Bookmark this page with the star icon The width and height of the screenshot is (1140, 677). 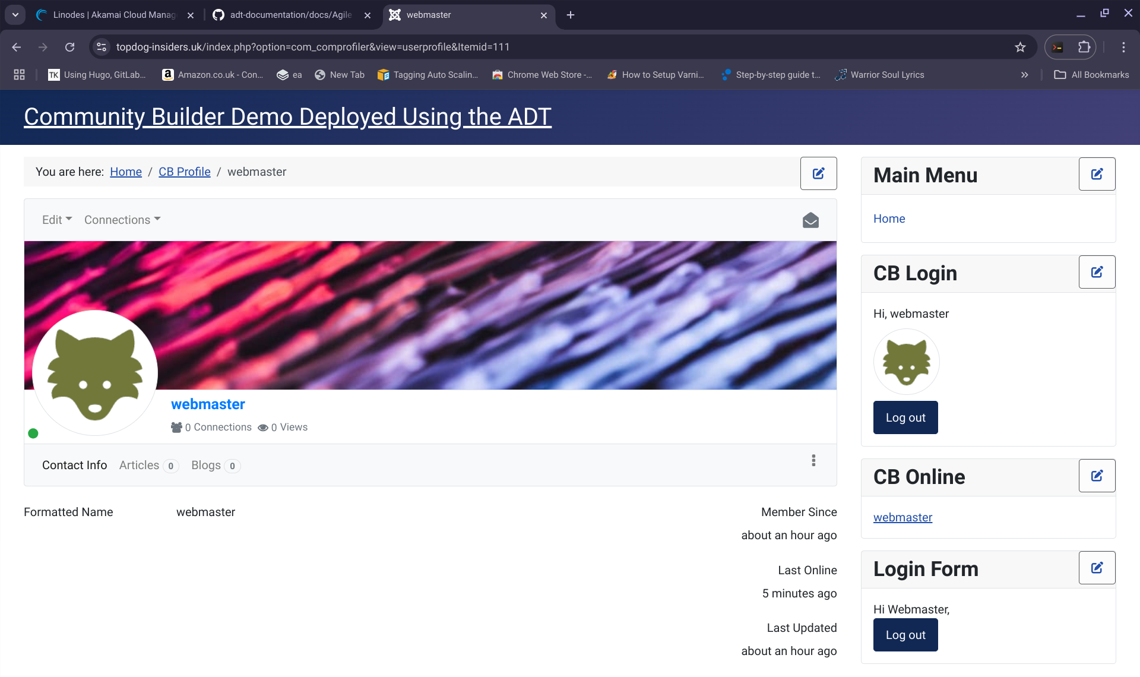pyautogui.click(x=1020, y=47)
